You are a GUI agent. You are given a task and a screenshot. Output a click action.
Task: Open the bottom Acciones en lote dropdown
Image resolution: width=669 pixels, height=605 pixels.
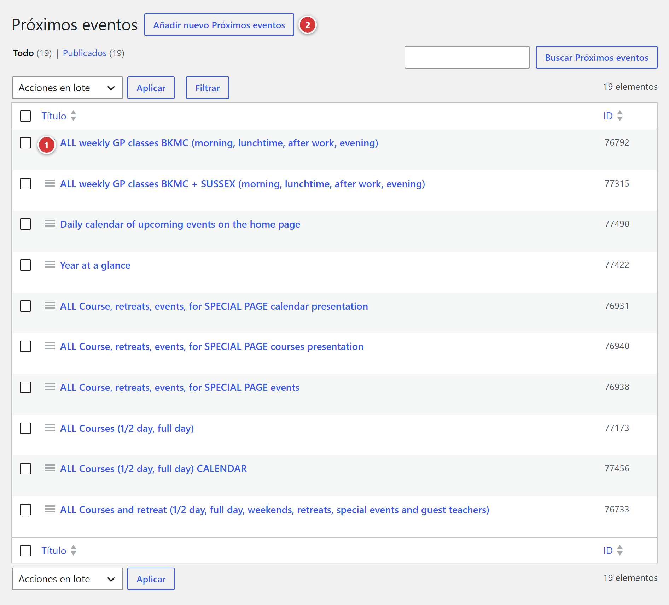pyautogui.click(x=68, y=579)
